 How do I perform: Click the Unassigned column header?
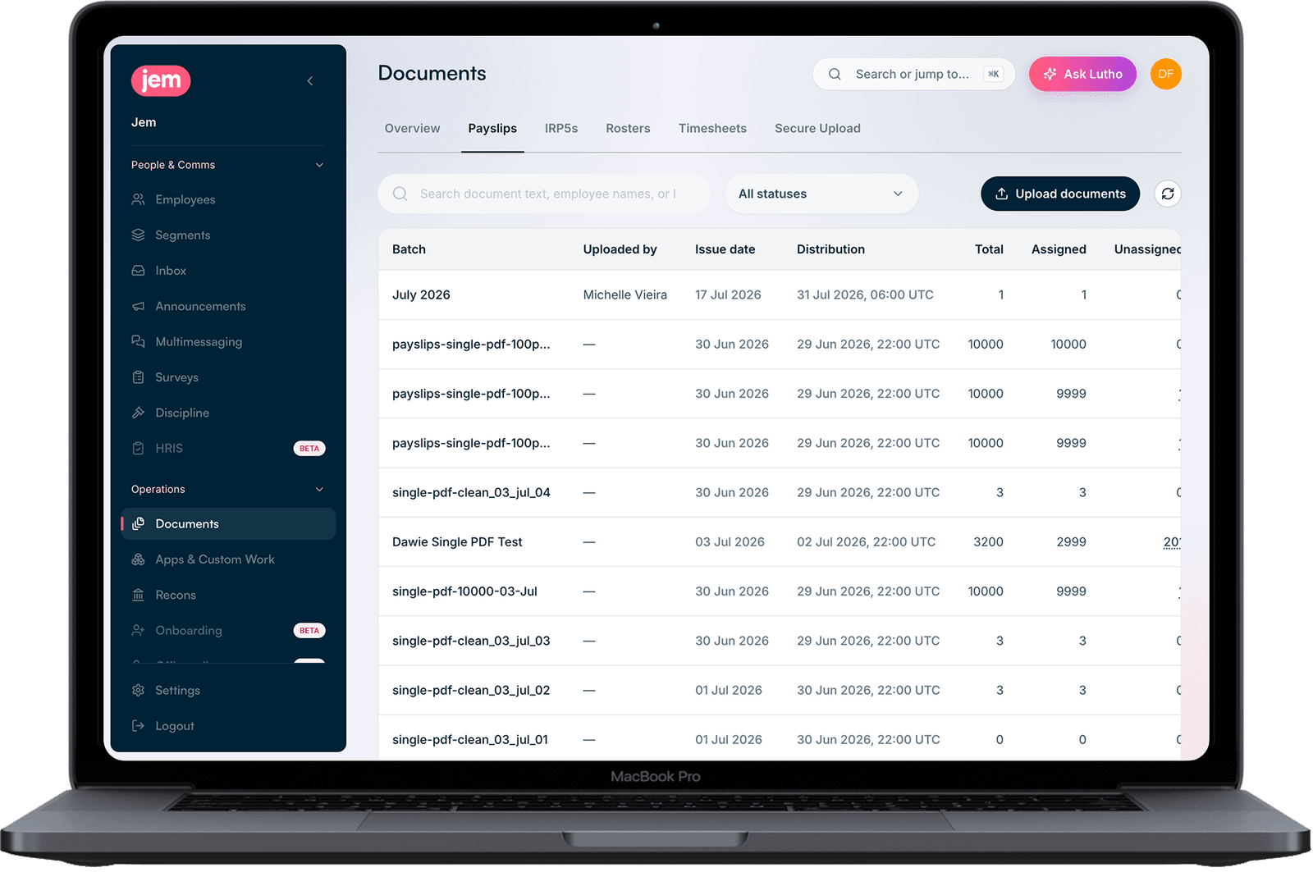(1147, 249)
